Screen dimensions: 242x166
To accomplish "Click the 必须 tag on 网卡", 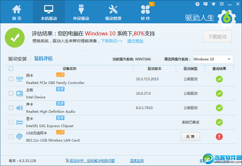I will [60, 75].
